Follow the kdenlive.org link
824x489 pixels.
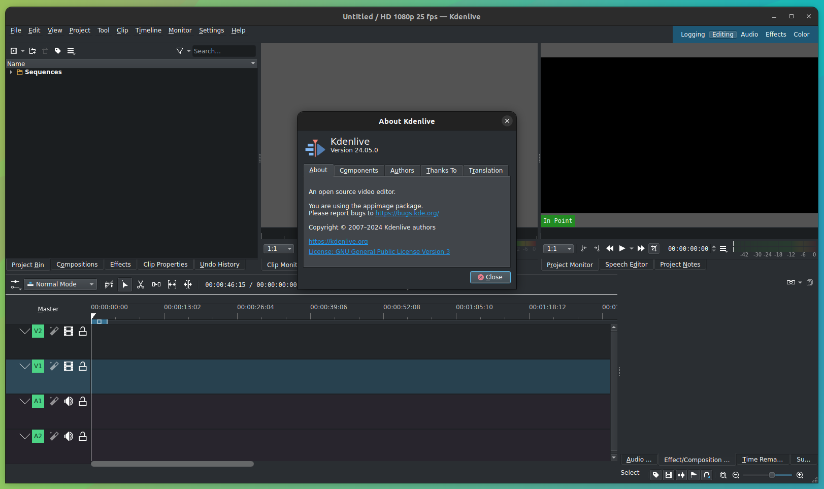tap(338, 241)
